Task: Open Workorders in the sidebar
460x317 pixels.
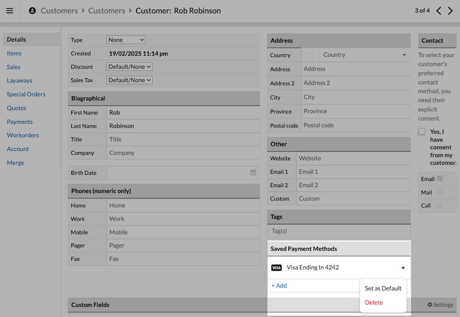Action: point(23,135)
